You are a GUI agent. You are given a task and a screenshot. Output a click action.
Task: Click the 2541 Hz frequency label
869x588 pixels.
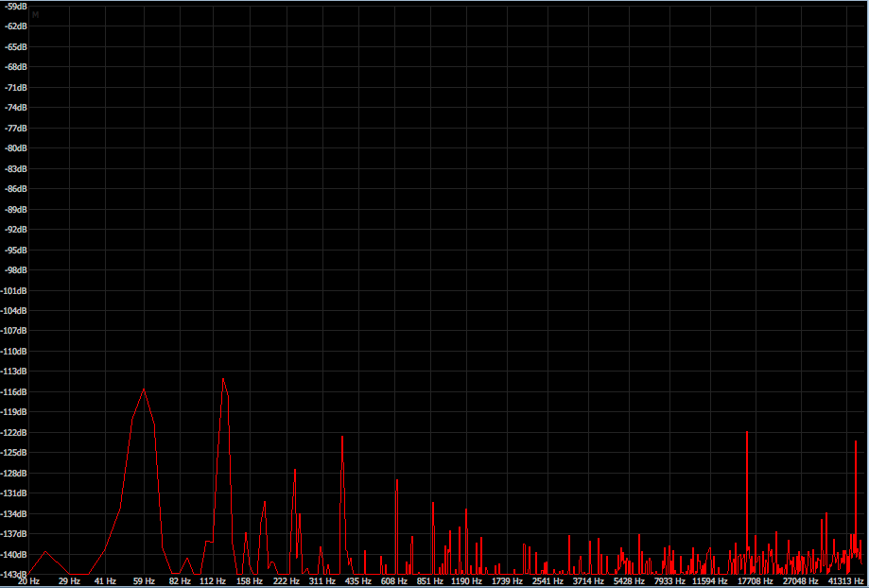[548, 581]
